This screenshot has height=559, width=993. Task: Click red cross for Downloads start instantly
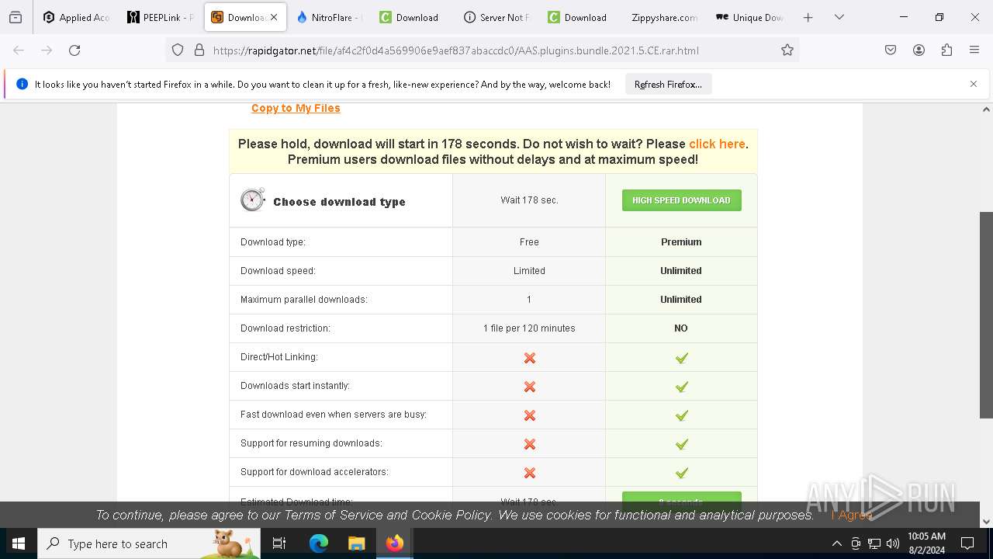[x=529, y=387]
